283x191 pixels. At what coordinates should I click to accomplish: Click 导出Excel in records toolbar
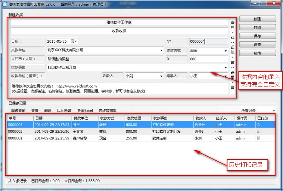85,111
